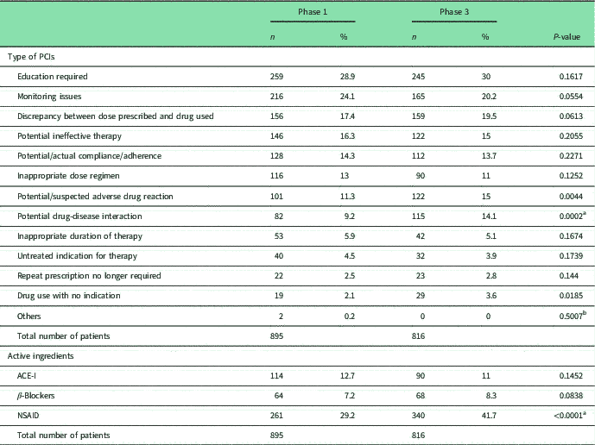The width and height of the screenshot is (595, 445).
Task: Click Drug use with no indication label
Action: [69, 295]
